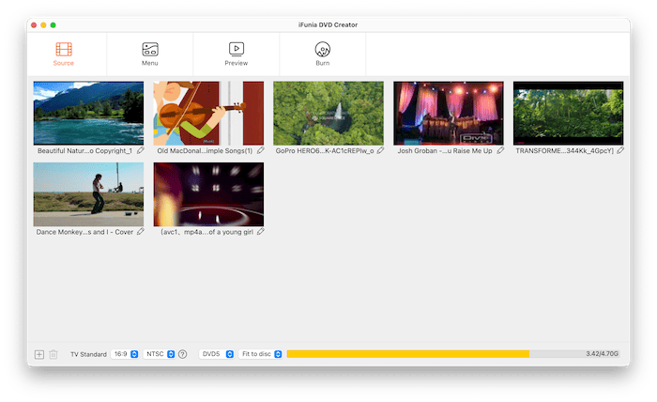This screenshot has width=657, height=402.
Task: Select the avc1 mp4a video thumbnail
Action: tap(208, 193)
